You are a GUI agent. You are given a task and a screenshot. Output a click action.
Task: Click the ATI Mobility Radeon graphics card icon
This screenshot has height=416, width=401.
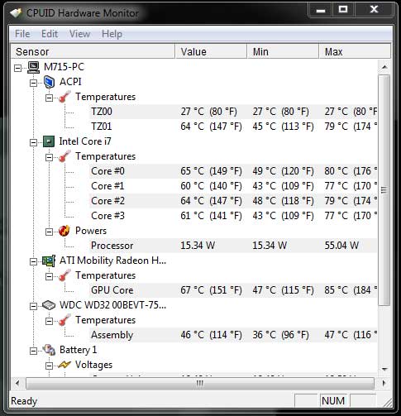pyautogui.click(x=49, y=261)
